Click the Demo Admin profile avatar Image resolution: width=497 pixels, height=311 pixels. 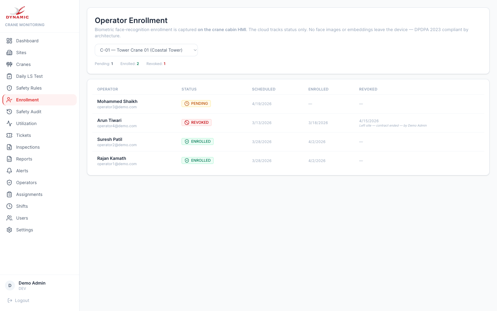point(10,285)
